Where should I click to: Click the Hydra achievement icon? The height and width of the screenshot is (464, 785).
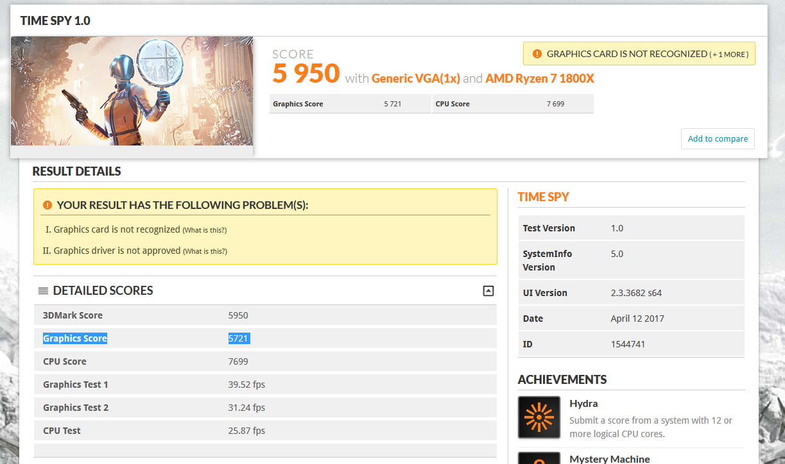click(539, 417)
